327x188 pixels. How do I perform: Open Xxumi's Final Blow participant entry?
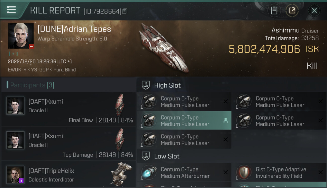click(68, 109)
